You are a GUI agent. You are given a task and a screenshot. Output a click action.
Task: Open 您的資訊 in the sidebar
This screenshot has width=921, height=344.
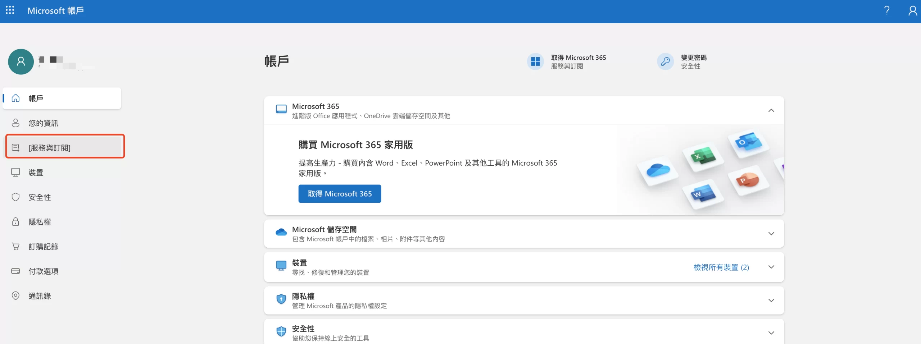point(44,123)
